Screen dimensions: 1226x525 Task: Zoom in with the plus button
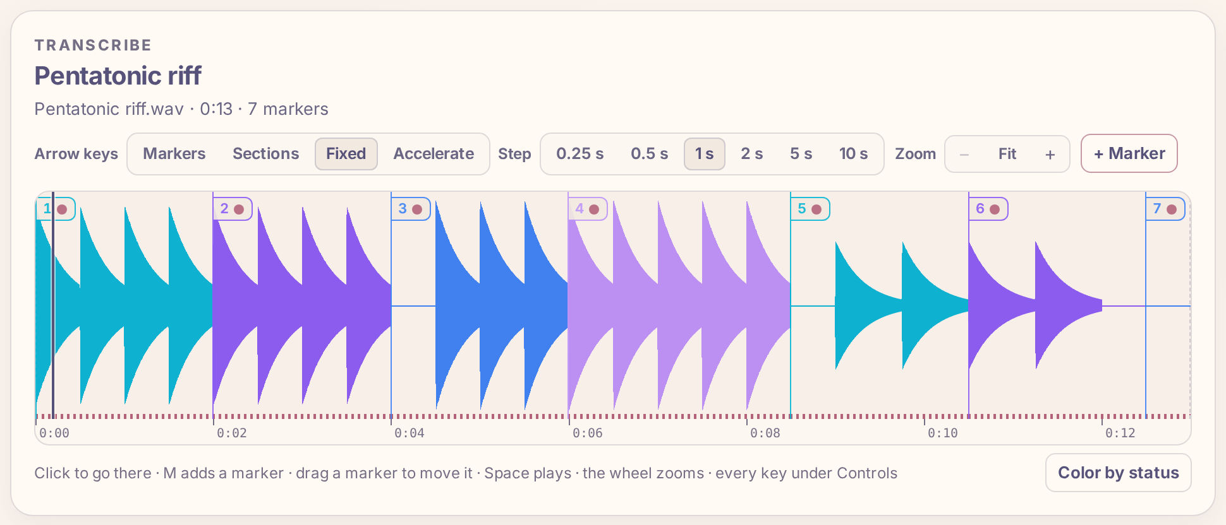coord(1050,155)
